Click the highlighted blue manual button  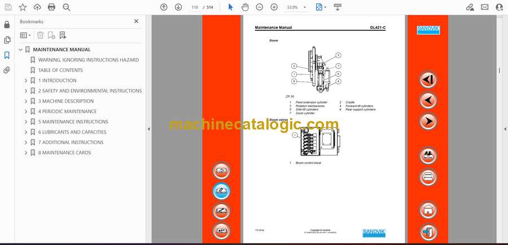221,191
